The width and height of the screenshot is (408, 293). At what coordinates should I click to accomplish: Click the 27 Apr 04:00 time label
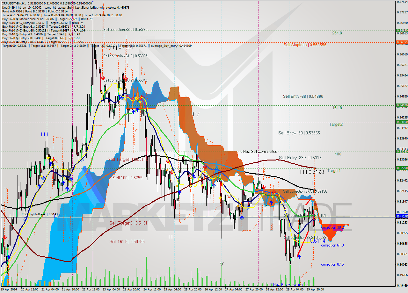point(234,290)
